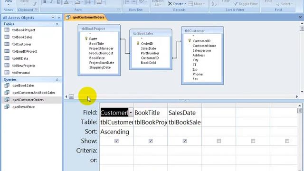Viewport: 304px width, 171px height.
Task: Click left arrow of table pane horizontal scrollbar
Action: pos(66,96)
